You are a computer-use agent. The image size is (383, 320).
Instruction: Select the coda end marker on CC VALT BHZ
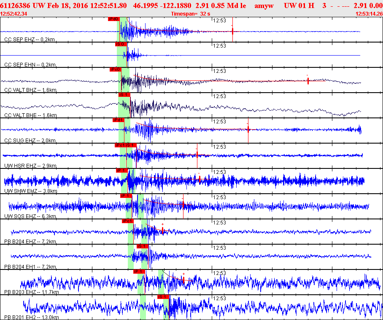pyautogui.click(x=308, y=81)
